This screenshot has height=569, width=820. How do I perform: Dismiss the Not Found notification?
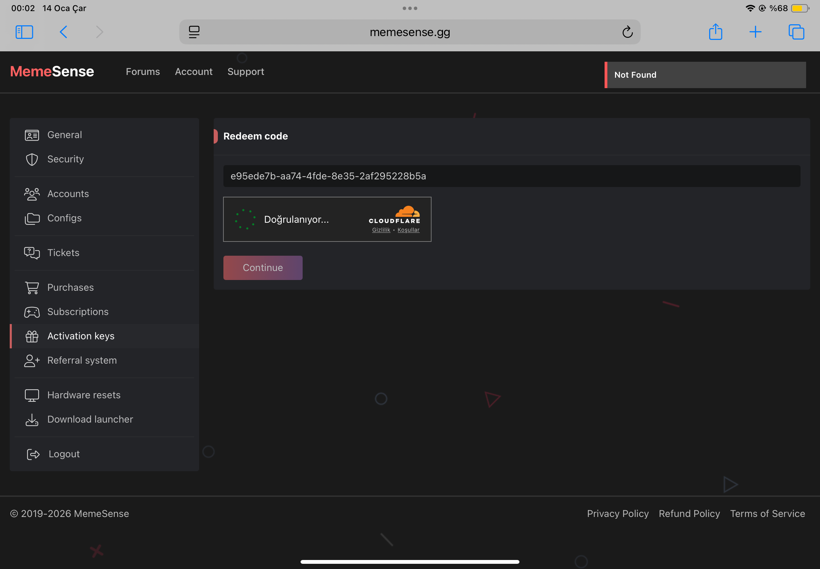point(705,75)
